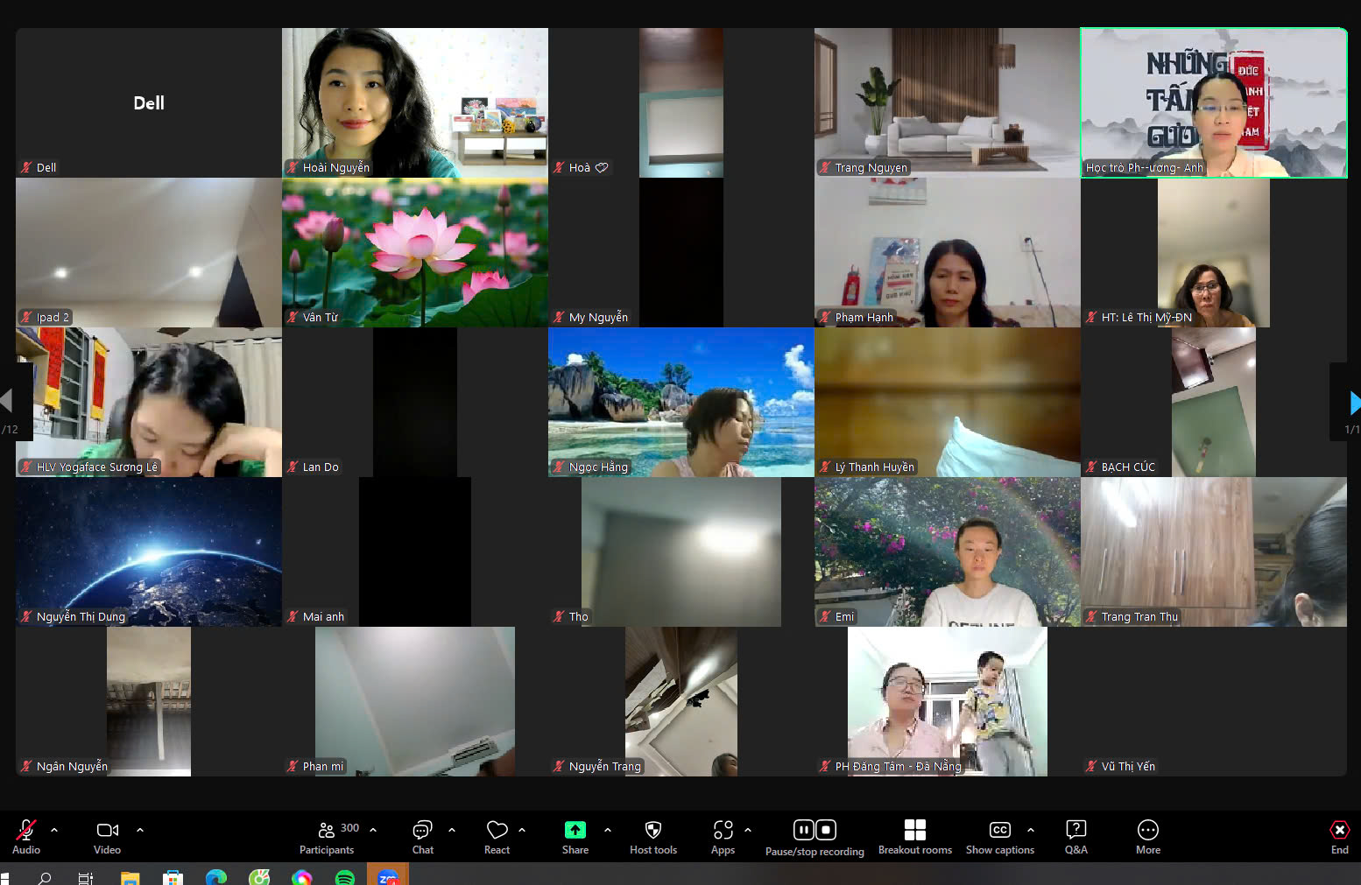Open the Q&A panel
The height and width of the screenshot is (885, 1361).
[1076, 837]
